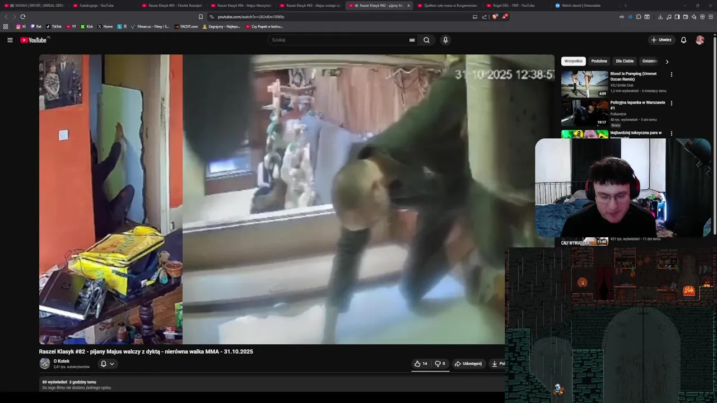Open Brave VPN shield icon
Viewport: 717px width, 403px height.
click(702, 17)
